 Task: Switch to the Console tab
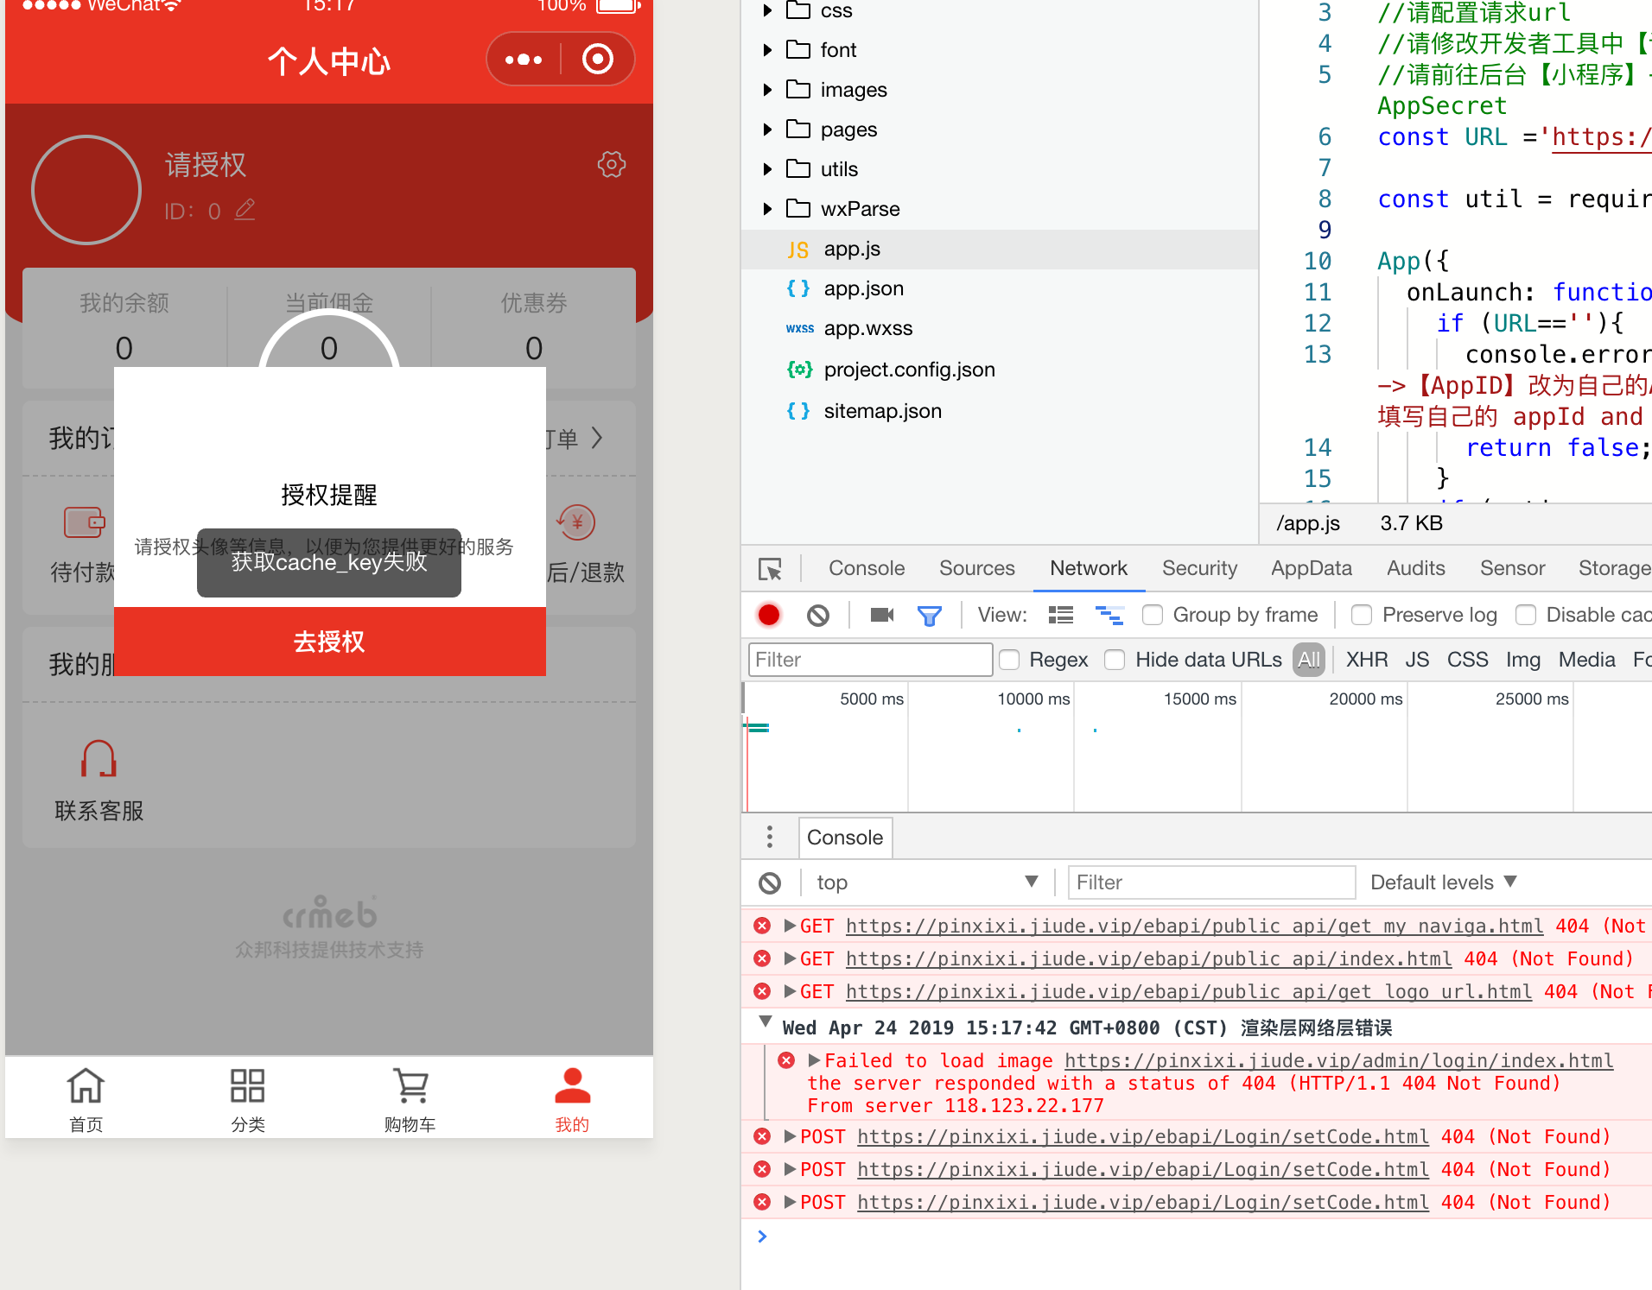pyautogui.click(x=867, y=568)
